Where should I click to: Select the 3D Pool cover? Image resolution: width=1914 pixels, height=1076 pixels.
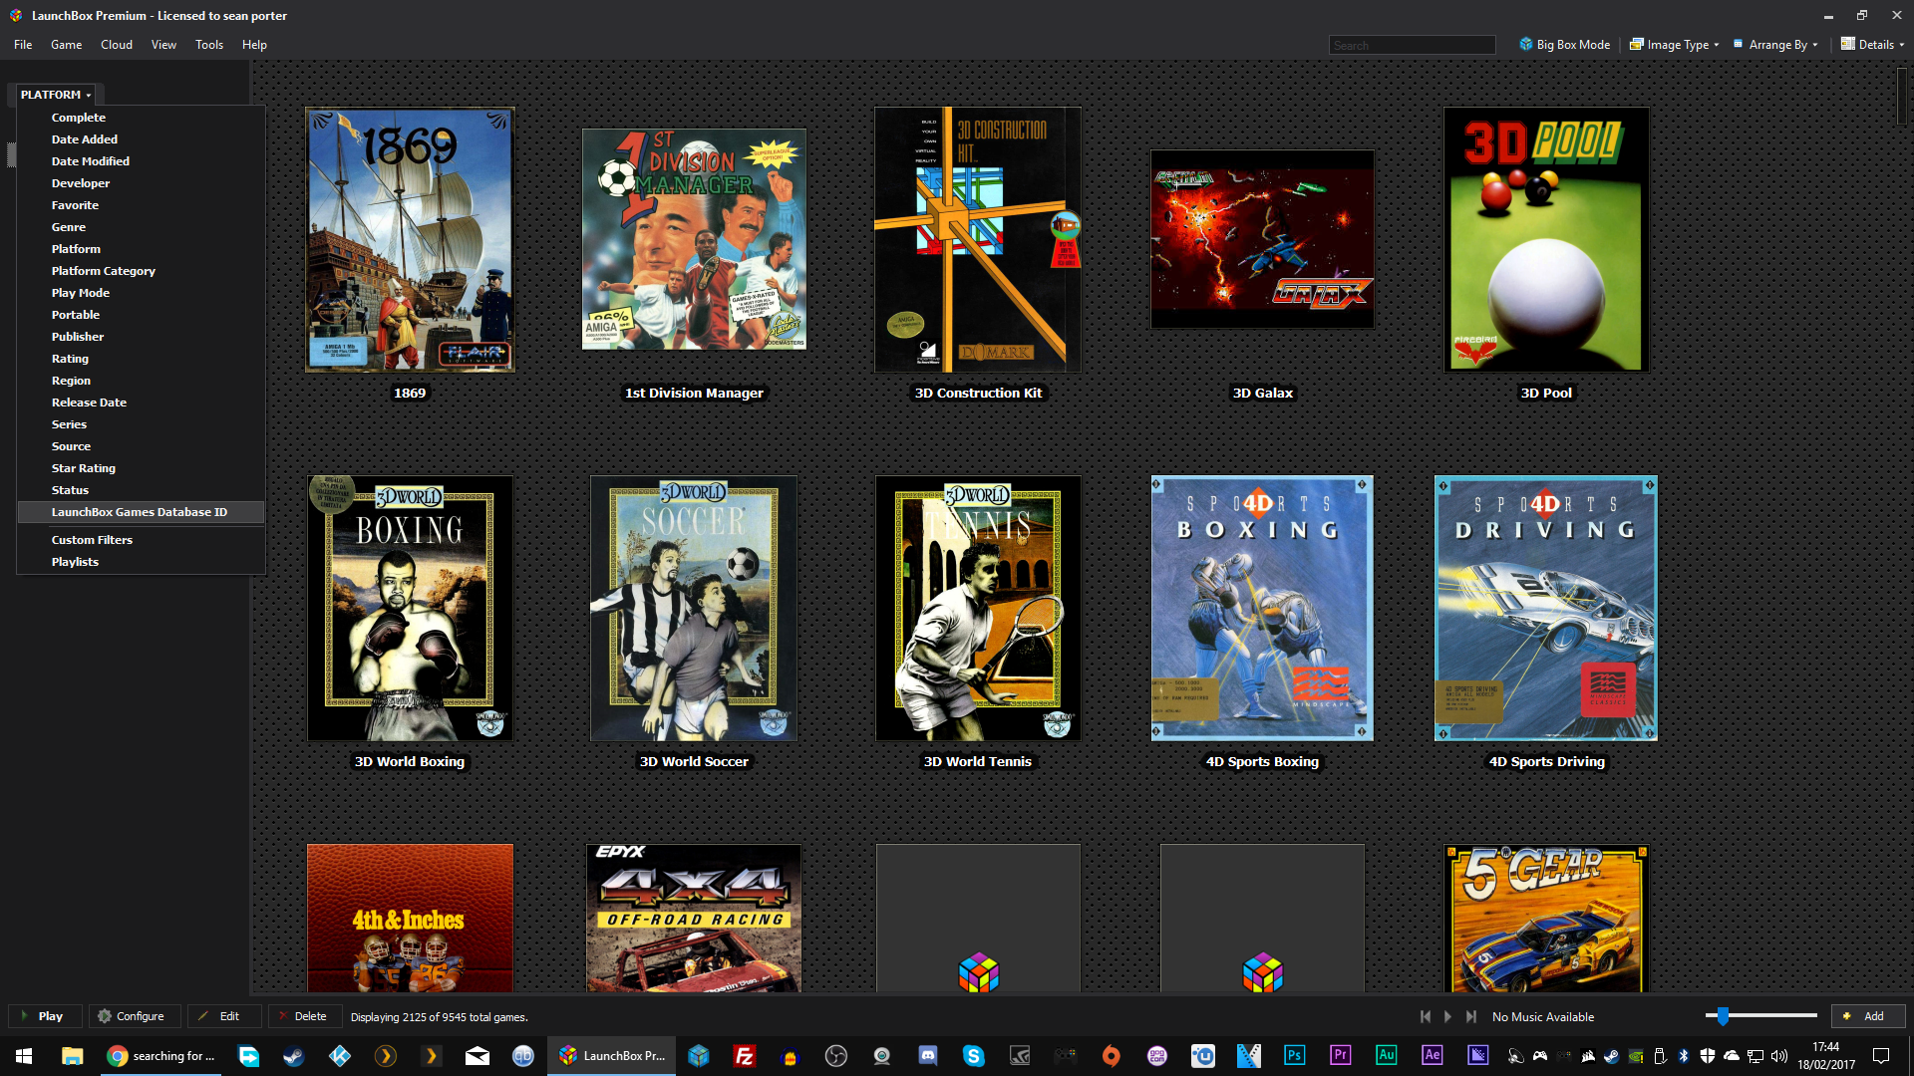(1546, 239)
